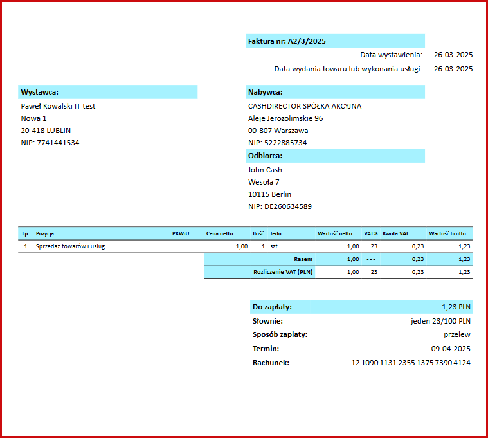488x438 pixels.
Task: Select the 'Jedn.' column header
Action: click(276, 233)
